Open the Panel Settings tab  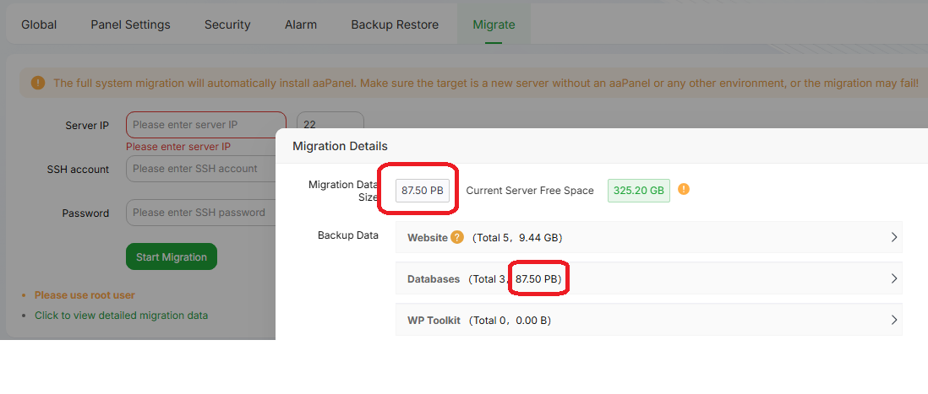(x=130, y=24)
